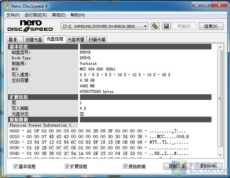The image size is (230, 178).
Task: Click the 复制文本 button
Action: coord(177,166)
